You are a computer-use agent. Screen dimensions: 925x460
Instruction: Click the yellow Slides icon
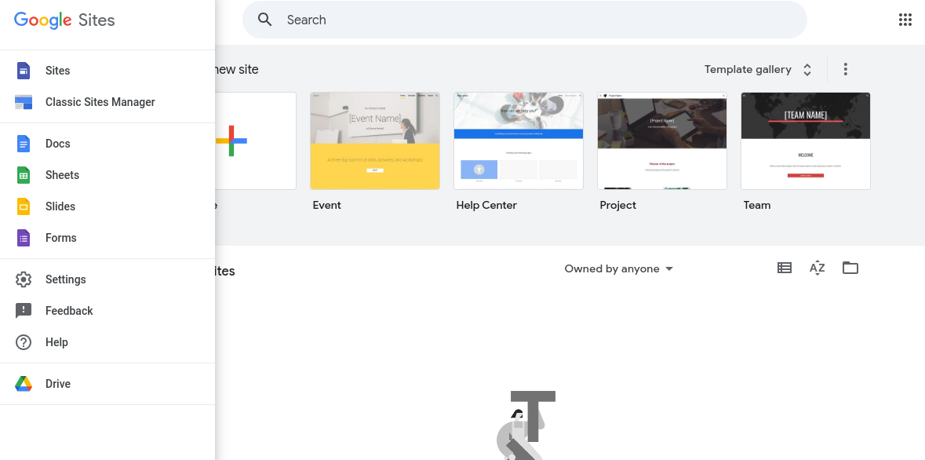pos(24,206)
